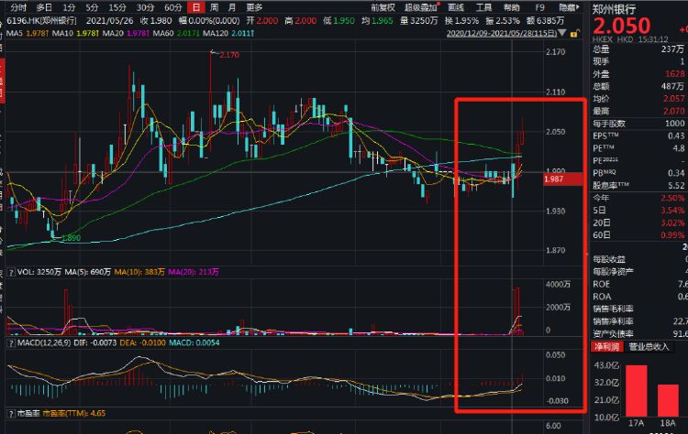This screenshot has width=688, height=434.
Task: Click the help icon beside MACD indicator
Action: click(x=11, y=342)
